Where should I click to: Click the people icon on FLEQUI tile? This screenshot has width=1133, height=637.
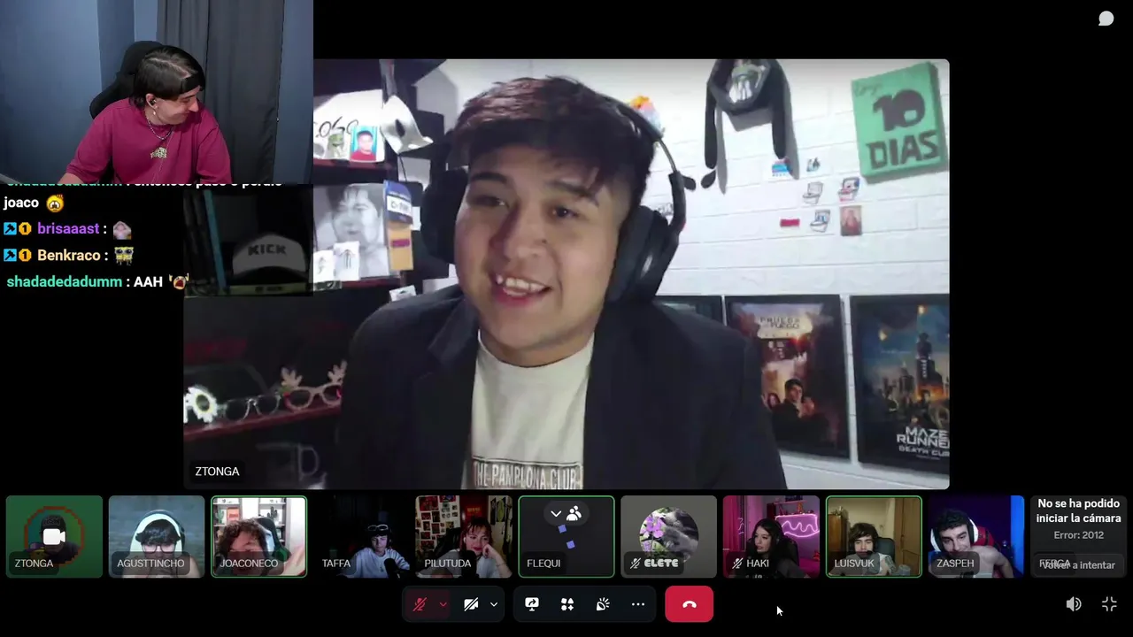pos(574,513)
